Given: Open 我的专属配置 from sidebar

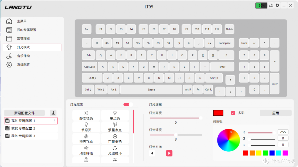Looking at the screenshot, I should click(x=32, y=30).
